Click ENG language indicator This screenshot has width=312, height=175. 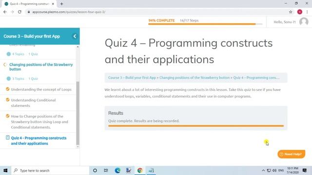tap(281, 171)
